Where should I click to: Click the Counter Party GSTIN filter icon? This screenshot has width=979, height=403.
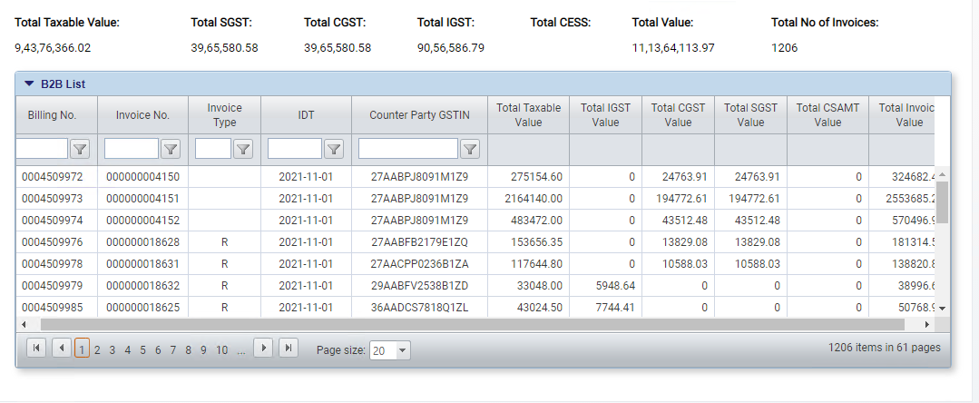click(469, 149)
